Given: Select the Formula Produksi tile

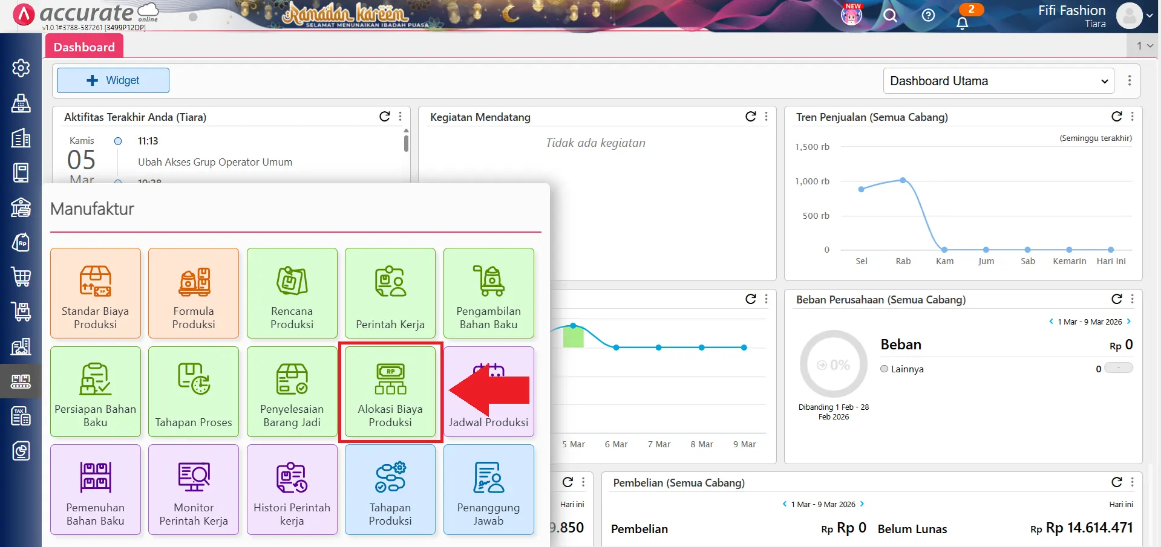Looking at the screenshot, I should [x=194, y=293].
